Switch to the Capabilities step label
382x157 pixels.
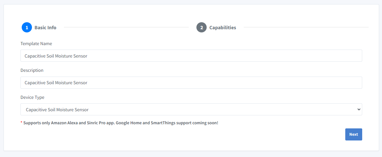point(223,28)
